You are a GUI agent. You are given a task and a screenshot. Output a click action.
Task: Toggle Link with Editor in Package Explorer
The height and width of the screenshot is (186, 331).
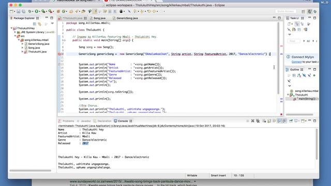[39, 24]
